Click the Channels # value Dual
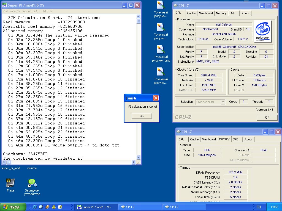This screenshot has height=211, width=282. (x=264, y=150)
